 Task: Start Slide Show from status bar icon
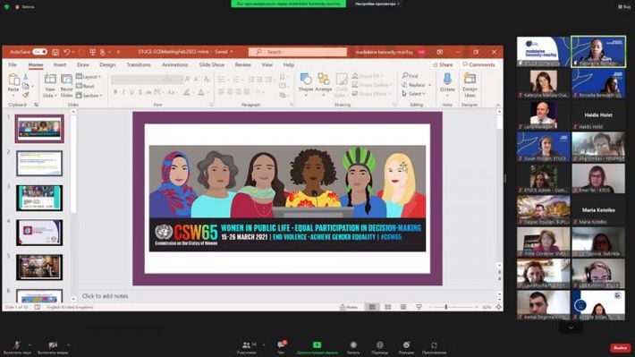(419, 307)
